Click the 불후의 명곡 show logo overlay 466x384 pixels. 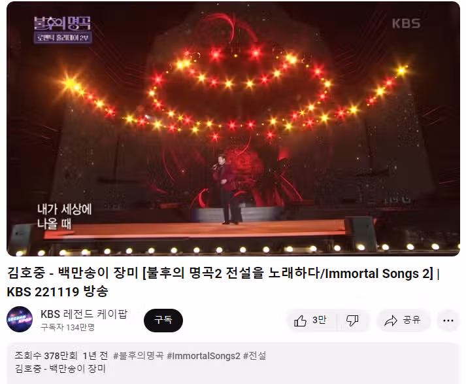[x=62, y=29]
